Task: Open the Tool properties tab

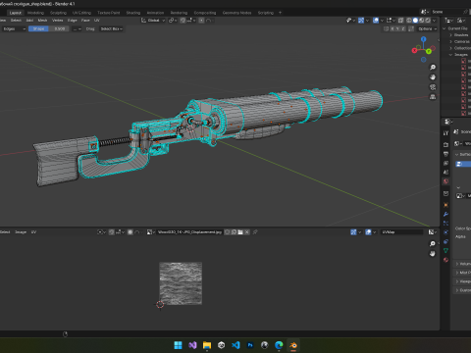Action: pos(445,133)
